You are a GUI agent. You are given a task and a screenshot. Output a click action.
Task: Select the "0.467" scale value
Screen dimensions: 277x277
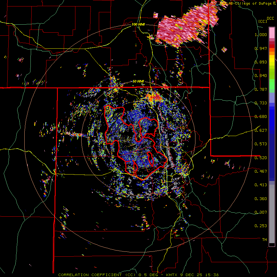coord(261,171)
